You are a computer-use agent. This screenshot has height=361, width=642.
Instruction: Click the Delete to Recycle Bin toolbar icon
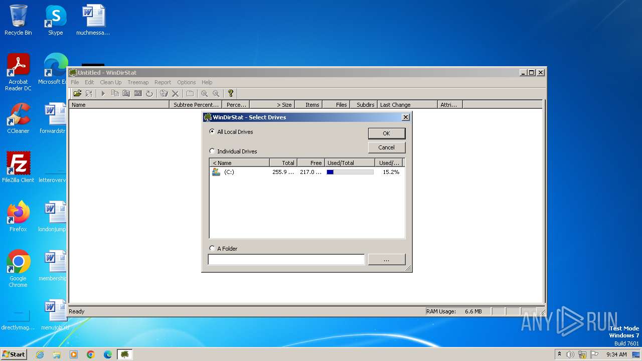[164, 93]
